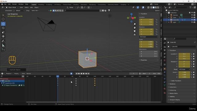Click the keyframe at frame 100 in Summary row
The height and width of the screenshot is (111, 197).
pyautogui.click(x=95, y=79)
